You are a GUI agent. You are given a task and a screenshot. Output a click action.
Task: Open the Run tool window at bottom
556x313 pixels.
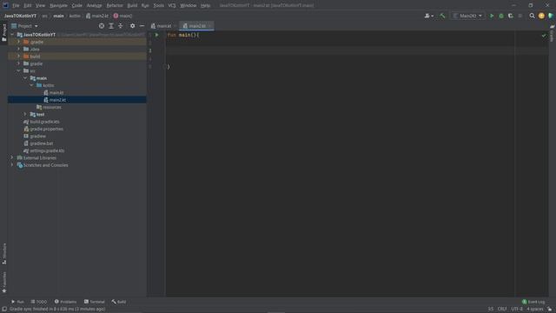pos(17,302)
